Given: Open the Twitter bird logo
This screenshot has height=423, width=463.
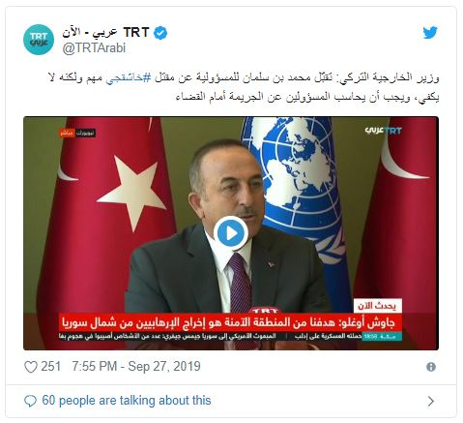Looking at the screenshot, I should pyautogui.click(x=430, y=33).
